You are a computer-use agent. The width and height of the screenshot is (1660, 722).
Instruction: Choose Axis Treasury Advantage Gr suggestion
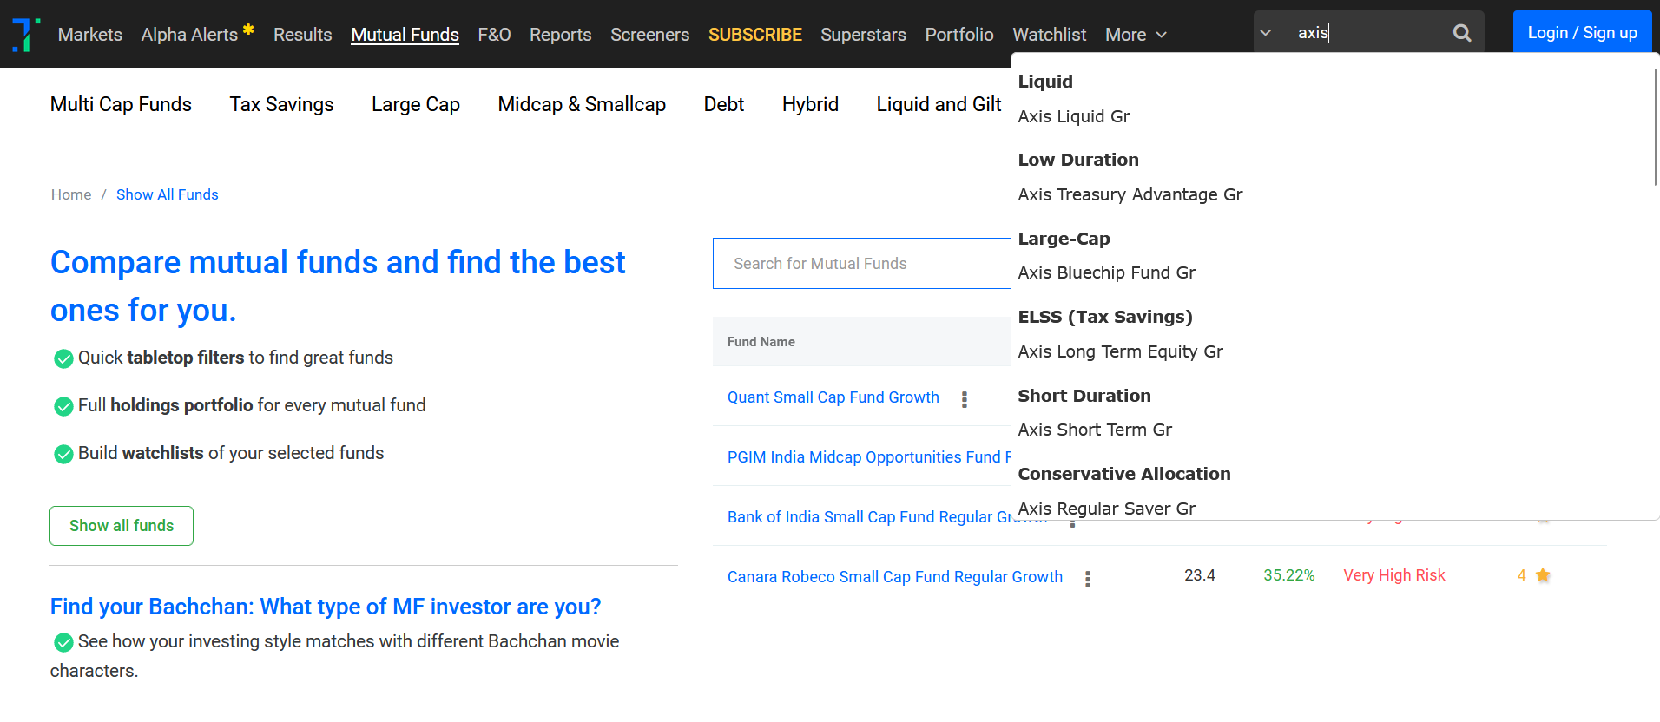click(x=1130, y=194)
